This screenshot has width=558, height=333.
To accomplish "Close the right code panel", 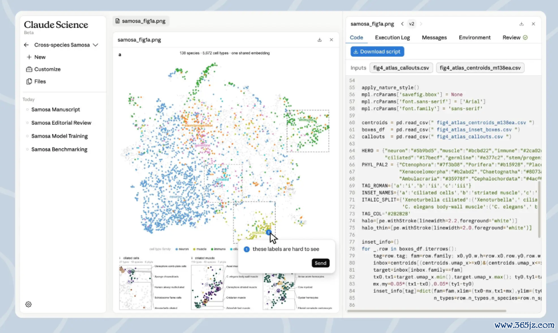I will (533, 24).
